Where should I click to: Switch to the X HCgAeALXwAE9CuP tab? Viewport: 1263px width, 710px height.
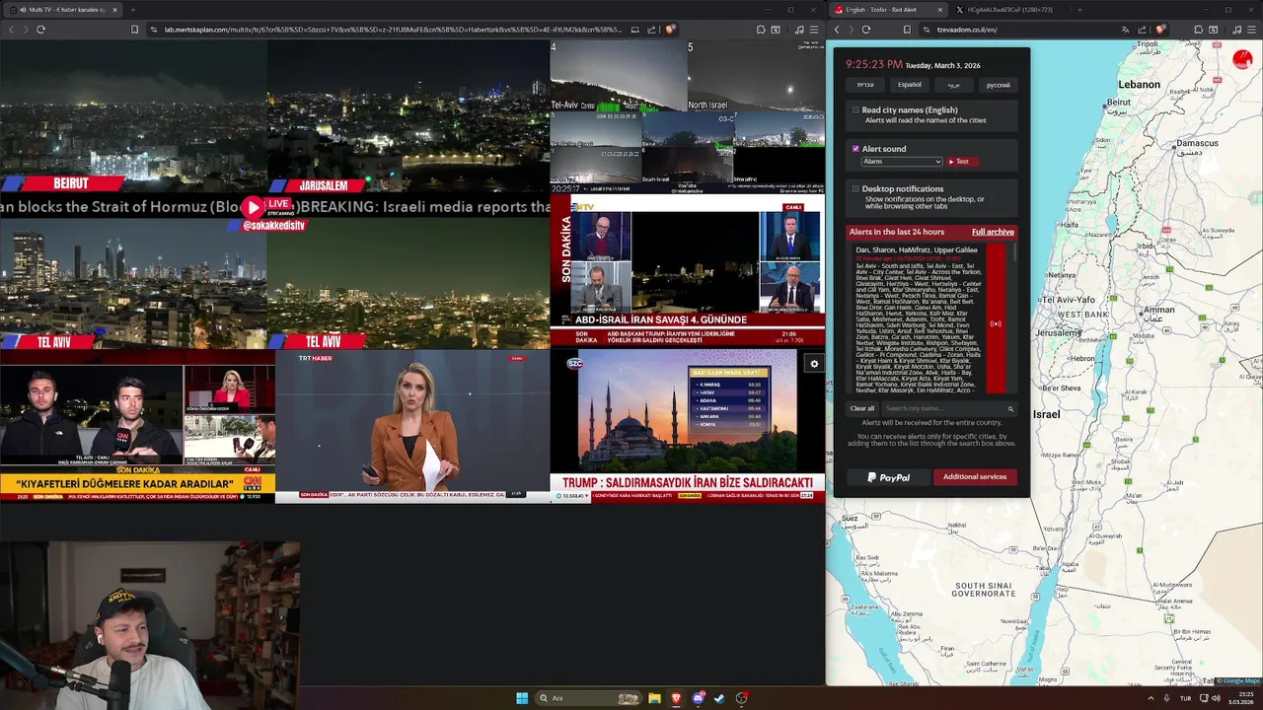click(1009, 10)
